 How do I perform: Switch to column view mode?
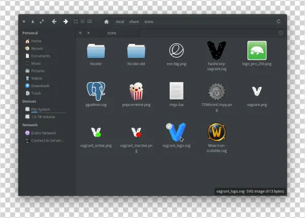coord(90,21)
